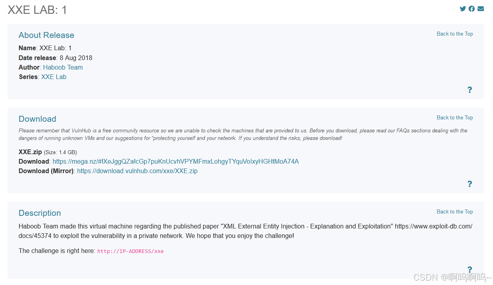The width and height of the screenshot is (493, 285).
Task: Click the Download section heading
Action: point(37,119)
